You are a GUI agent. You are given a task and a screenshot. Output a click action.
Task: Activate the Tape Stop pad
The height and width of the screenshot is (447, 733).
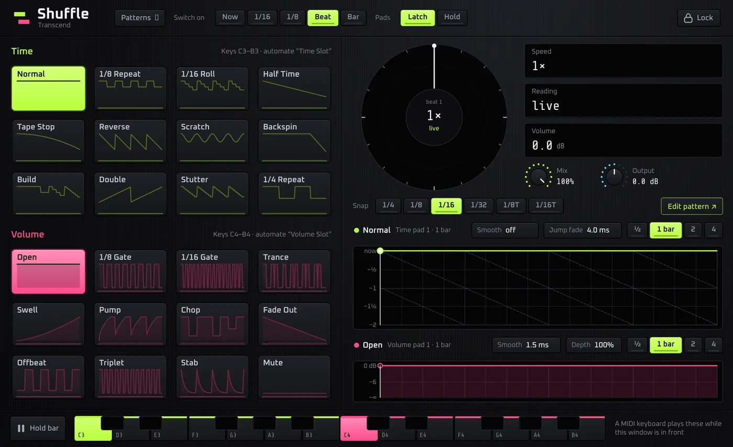click(x=48, y=141)
